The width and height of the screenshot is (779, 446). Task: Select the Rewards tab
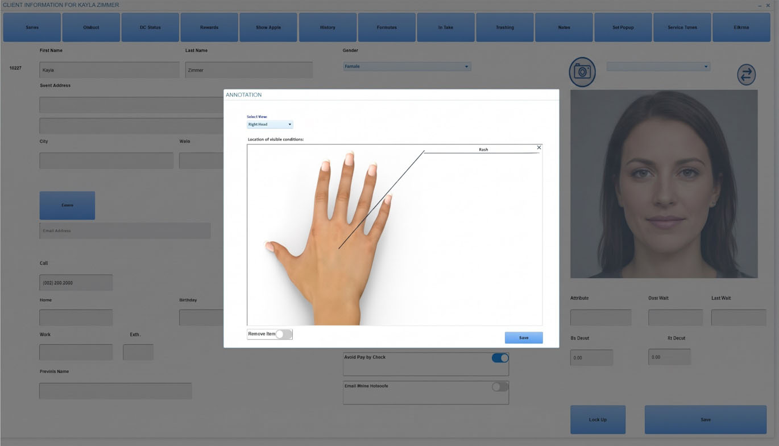[x=209, y=27]
